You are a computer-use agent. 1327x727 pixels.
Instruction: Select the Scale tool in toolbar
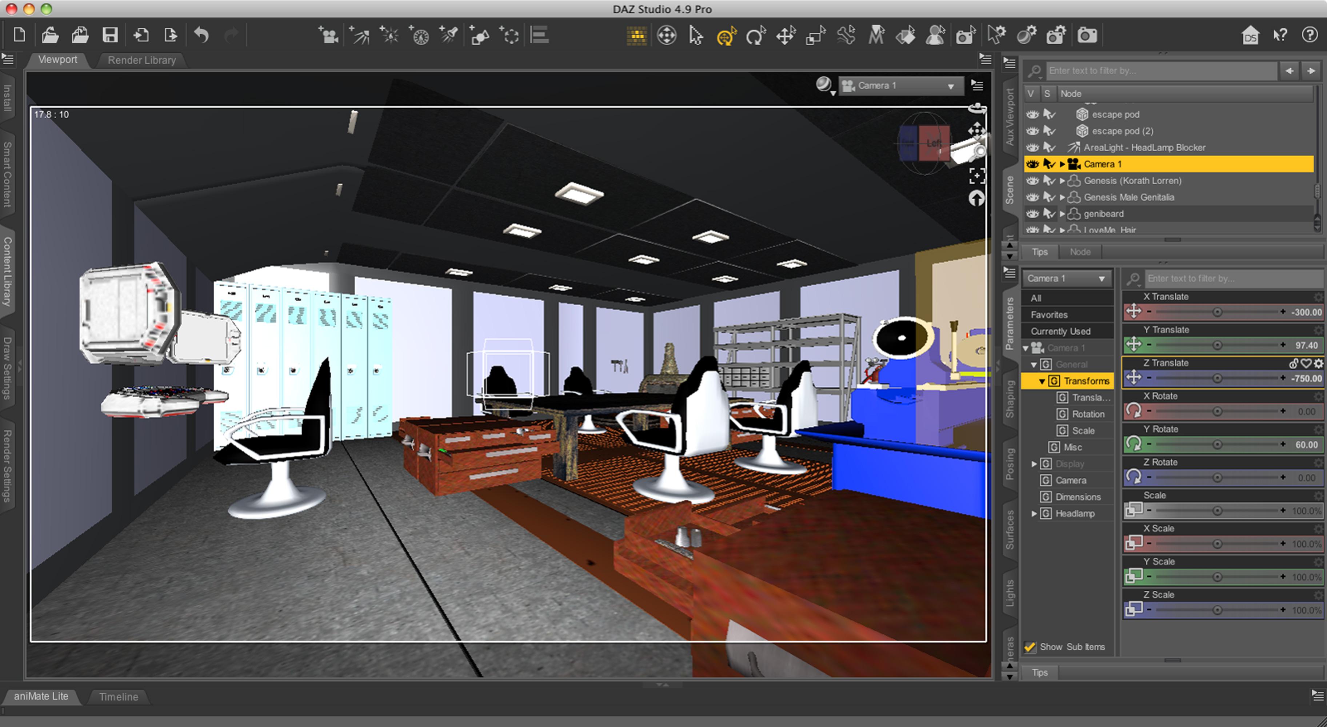pyautogui.click(x=815, y=36)
